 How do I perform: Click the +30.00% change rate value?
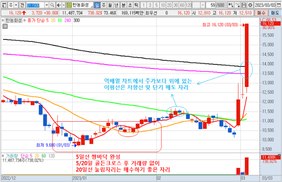[51, 13]
